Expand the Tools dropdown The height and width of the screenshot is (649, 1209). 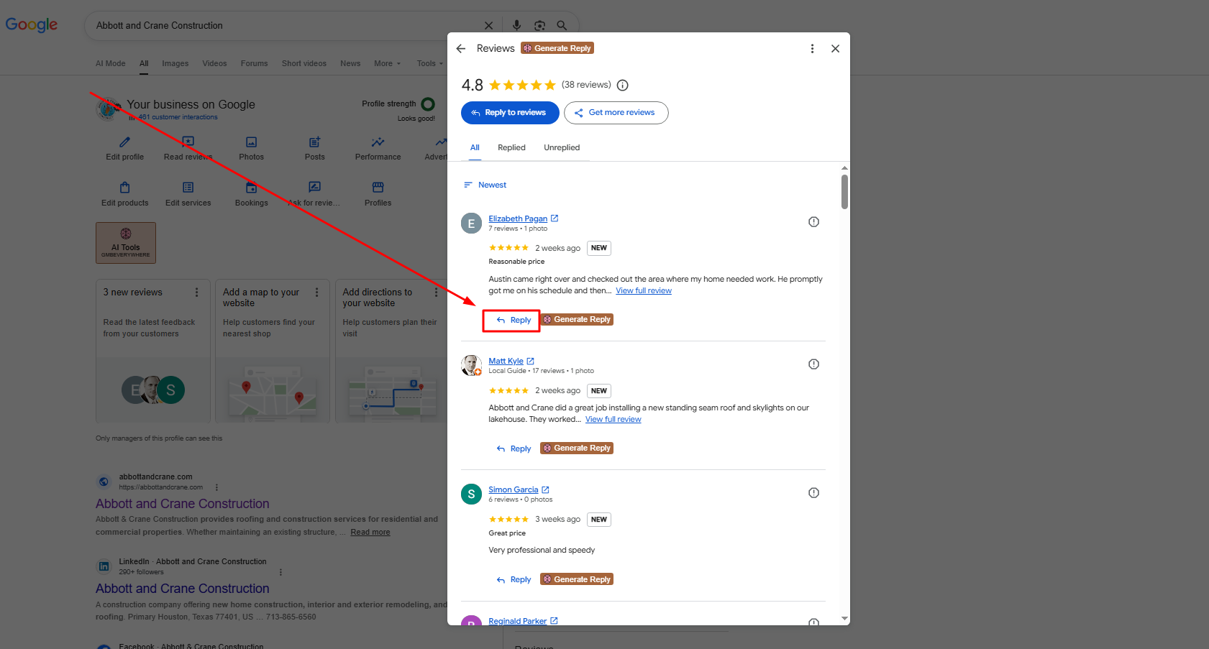tap(430, 63)
